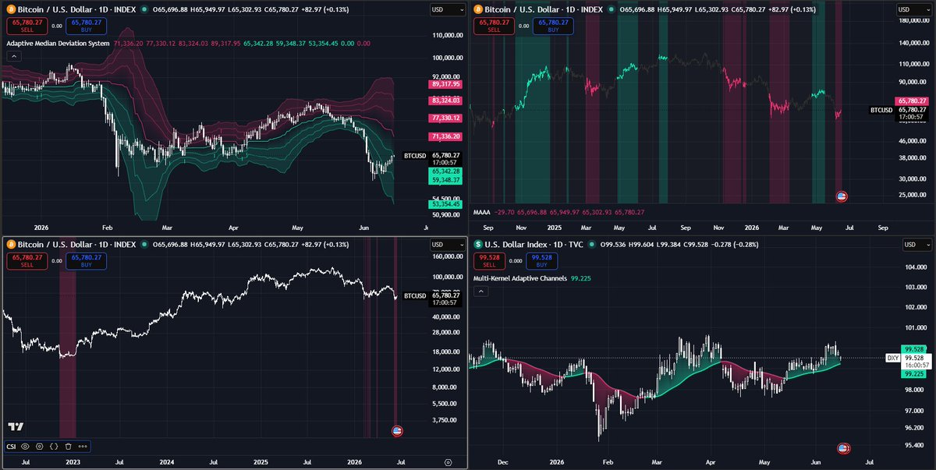Click 83,324.03 price label on top-left scale

pyautogui.click(x=445, y=101)
